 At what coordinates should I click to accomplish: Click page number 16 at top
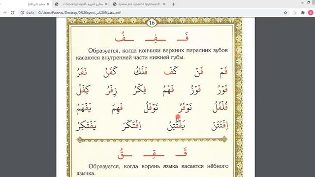pyautogui.click(x=152, y=23)
